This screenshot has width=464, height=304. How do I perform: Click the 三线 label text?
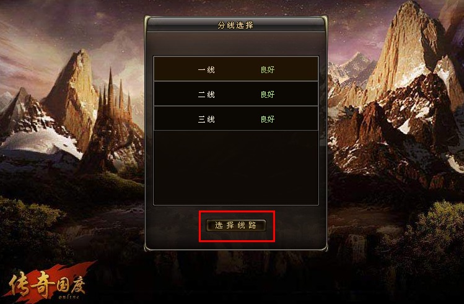click(x=206, y=119)
